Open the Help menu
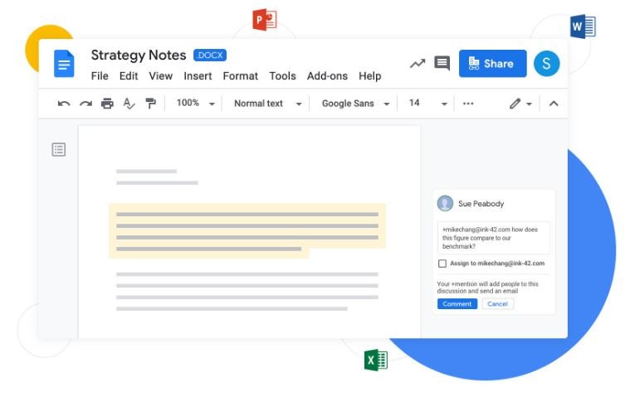The height and width of the screenshot is (397, 635). point(369,76)
